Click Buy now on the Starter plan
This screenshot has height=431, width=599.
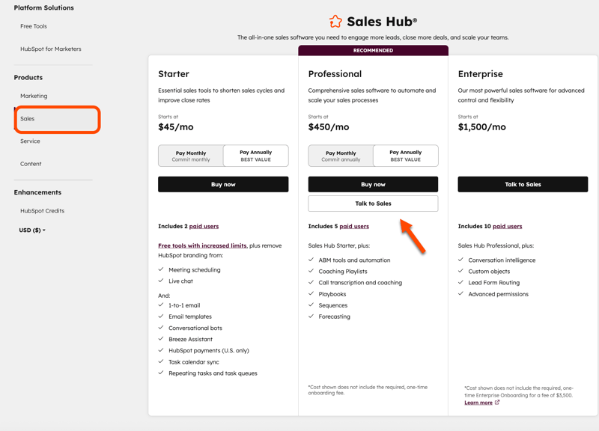click(223, 184)
